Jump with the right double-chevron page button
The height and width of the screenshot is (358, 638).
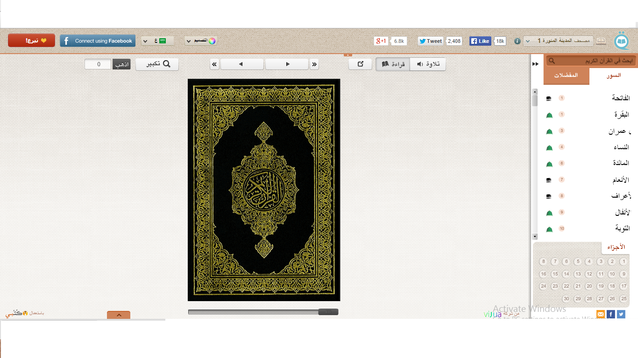[314, 64]
